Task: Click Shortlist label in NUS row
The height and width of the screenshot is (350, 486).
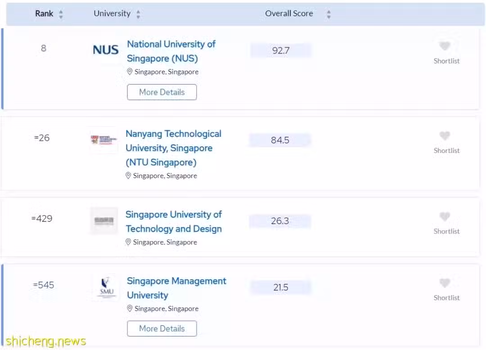Action: (x=446, y=61)
